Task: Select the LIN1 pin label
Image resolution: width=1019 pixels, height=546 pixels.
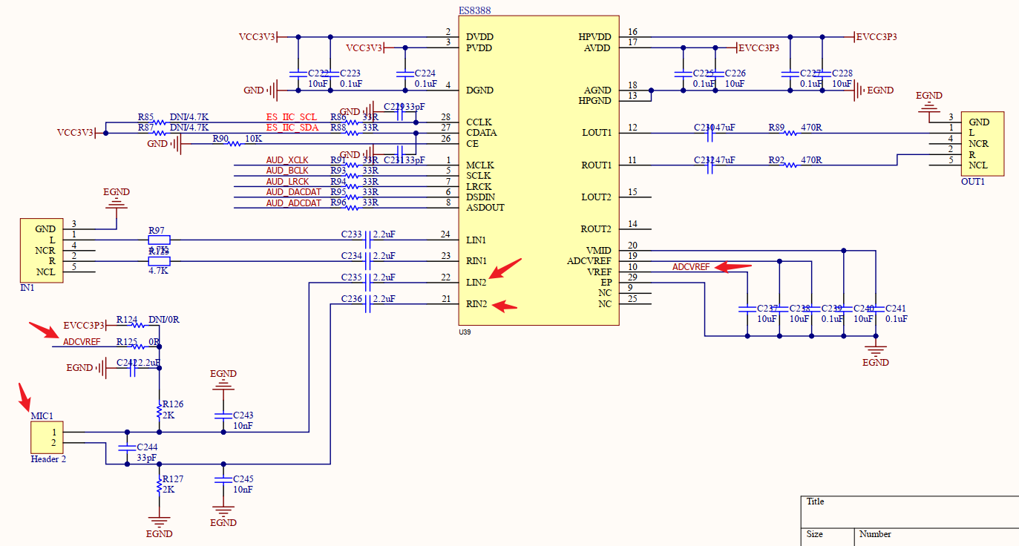Action: point(476,240)
